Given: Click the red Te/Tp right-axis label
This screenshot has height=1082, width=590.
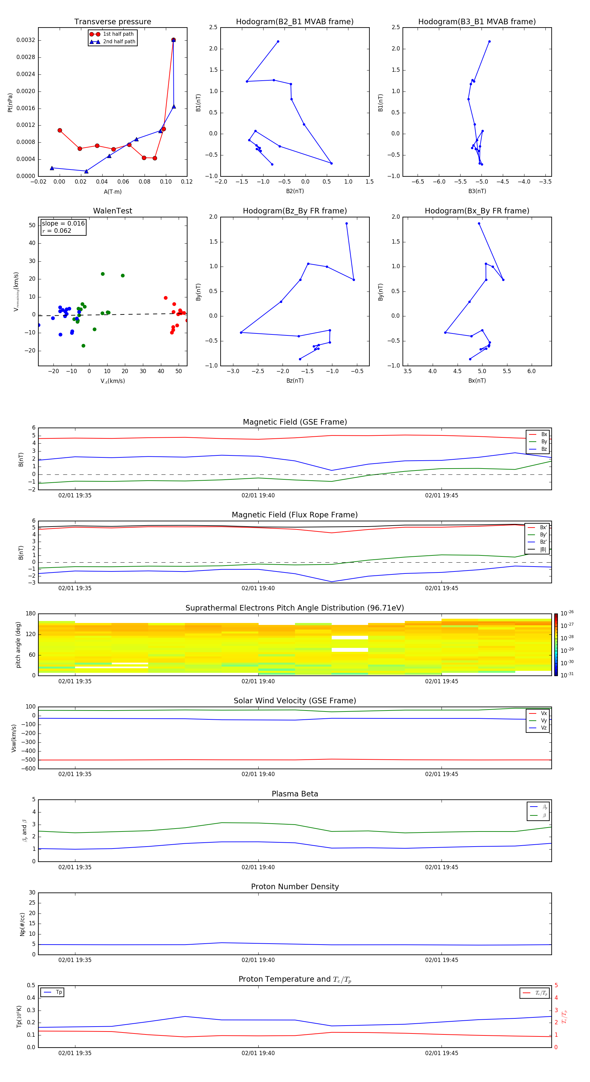Looking at the screenshot, I should pos(564,1016).
